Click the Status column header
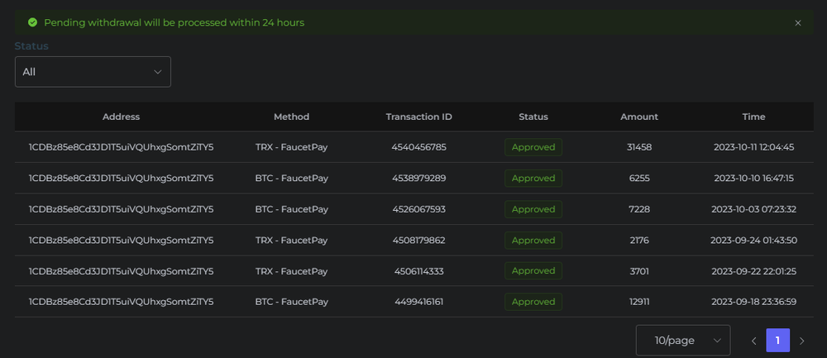This screenshot has width=827, height=358. (x=533, y=117)
